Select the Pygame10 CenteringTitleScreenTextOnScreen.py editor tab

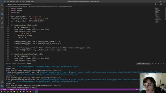coord(19,4)
